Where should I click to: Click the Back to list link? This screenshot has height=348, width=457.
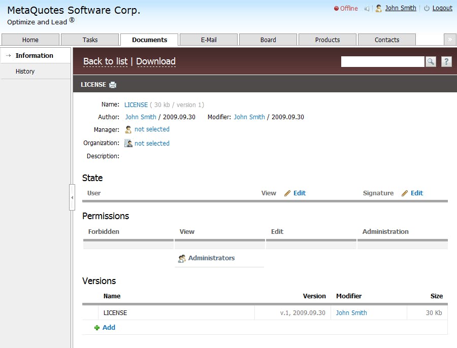105,61
